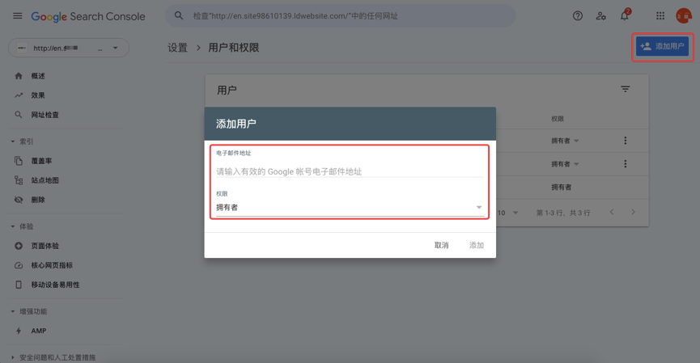The width and height of the screenshot is (700, 363).
Task: Click the 移动设备易用性 phone icon
Action: pos(19,285)
